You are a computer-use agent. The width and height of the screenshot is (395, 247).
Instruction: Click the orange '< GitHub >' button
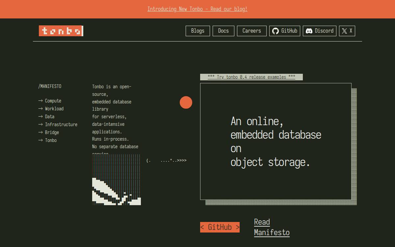[220, 227]
